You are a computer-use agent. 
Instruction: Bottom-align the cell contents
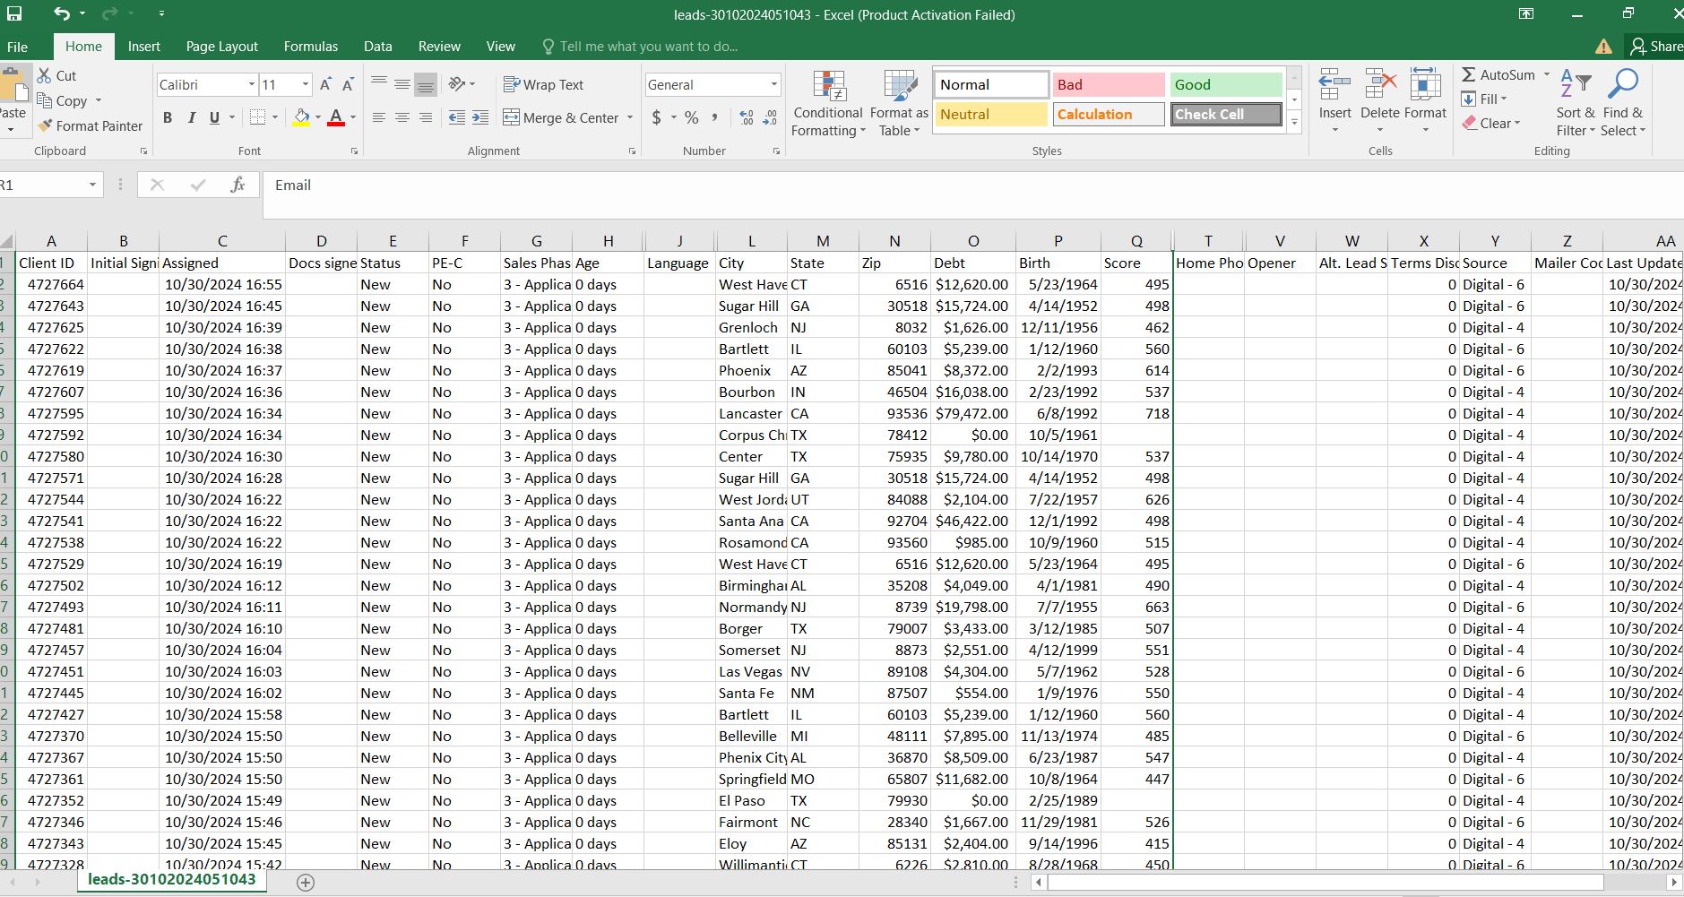click(426, 84)
